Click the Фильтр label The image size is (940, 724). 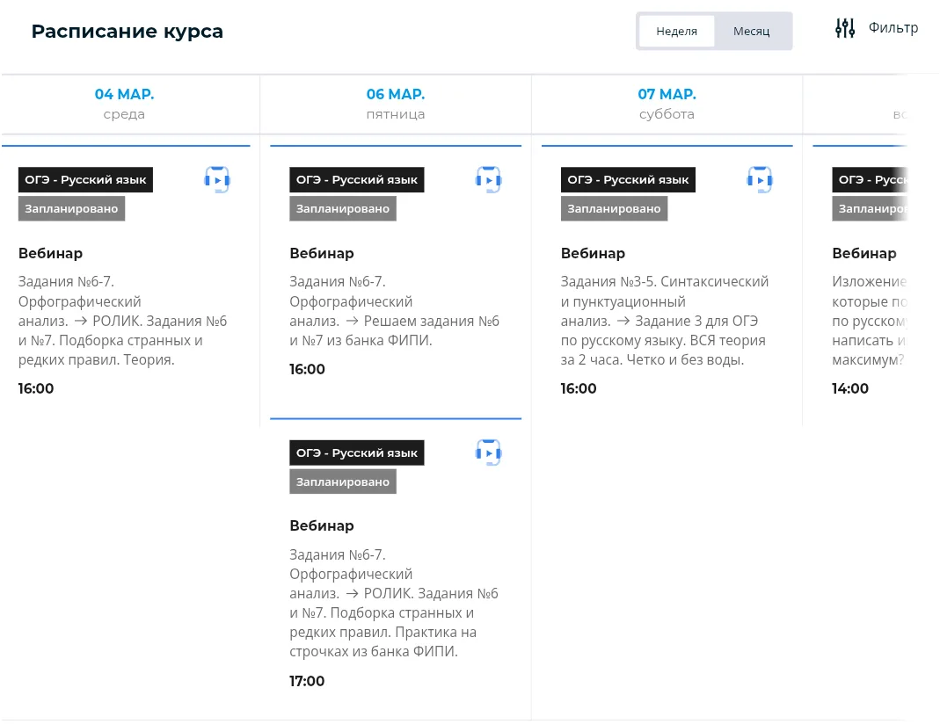[x=893, y=28]
